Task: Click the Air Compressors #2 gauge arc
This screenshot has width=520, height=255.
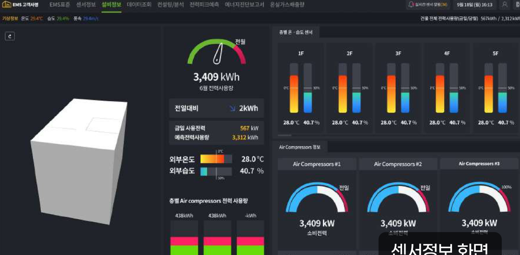Action: point(398,197)
